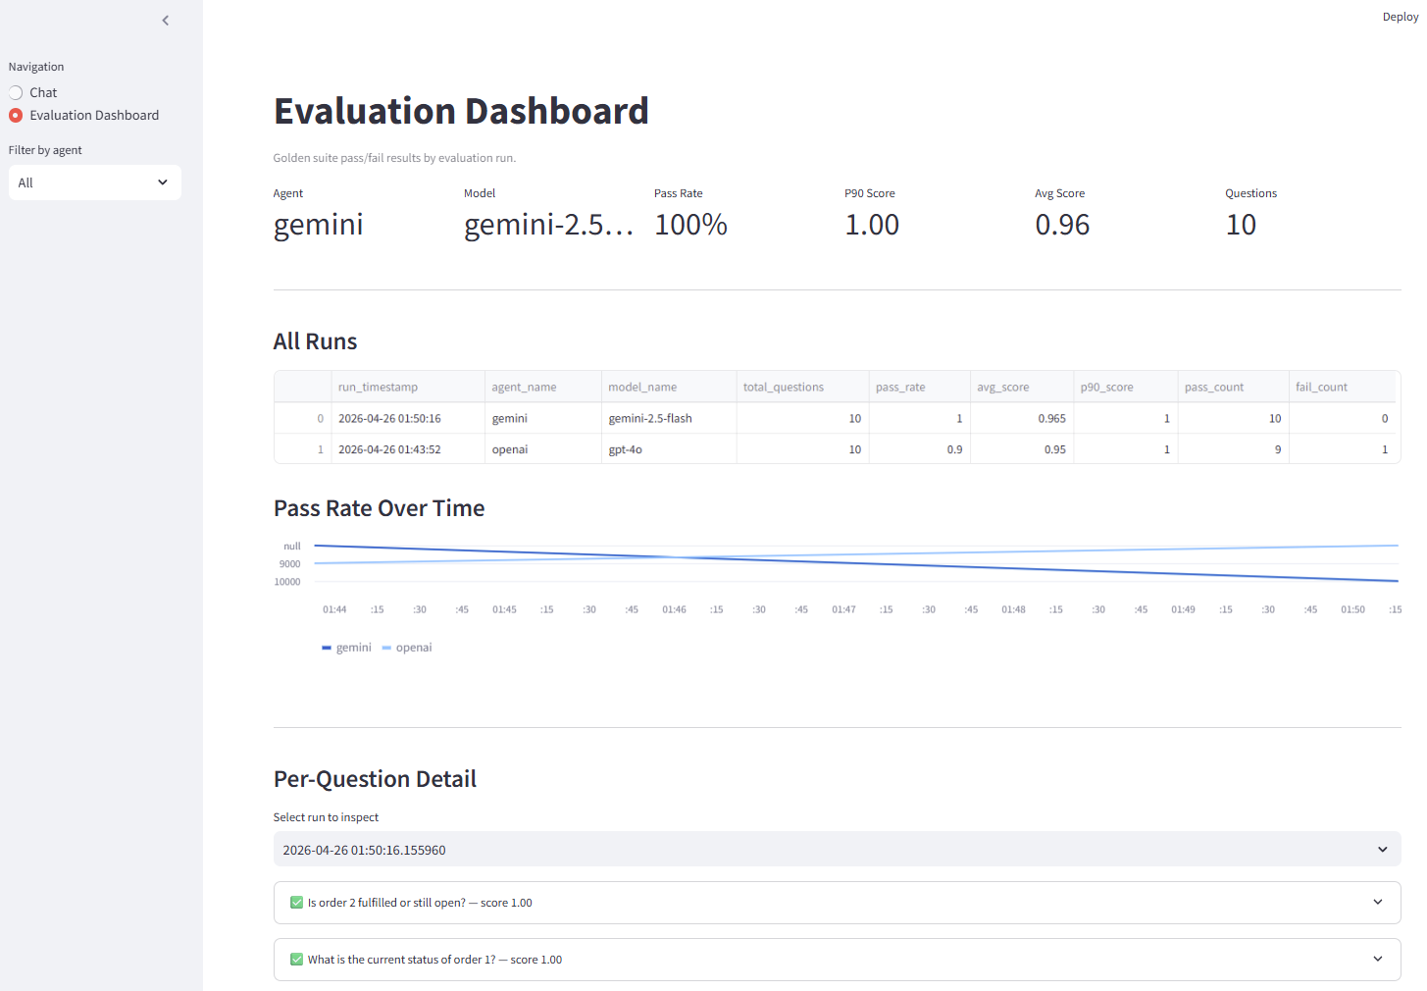Click the Per-Question Detail heading
1427x991 pixels.
pos(375,779)
